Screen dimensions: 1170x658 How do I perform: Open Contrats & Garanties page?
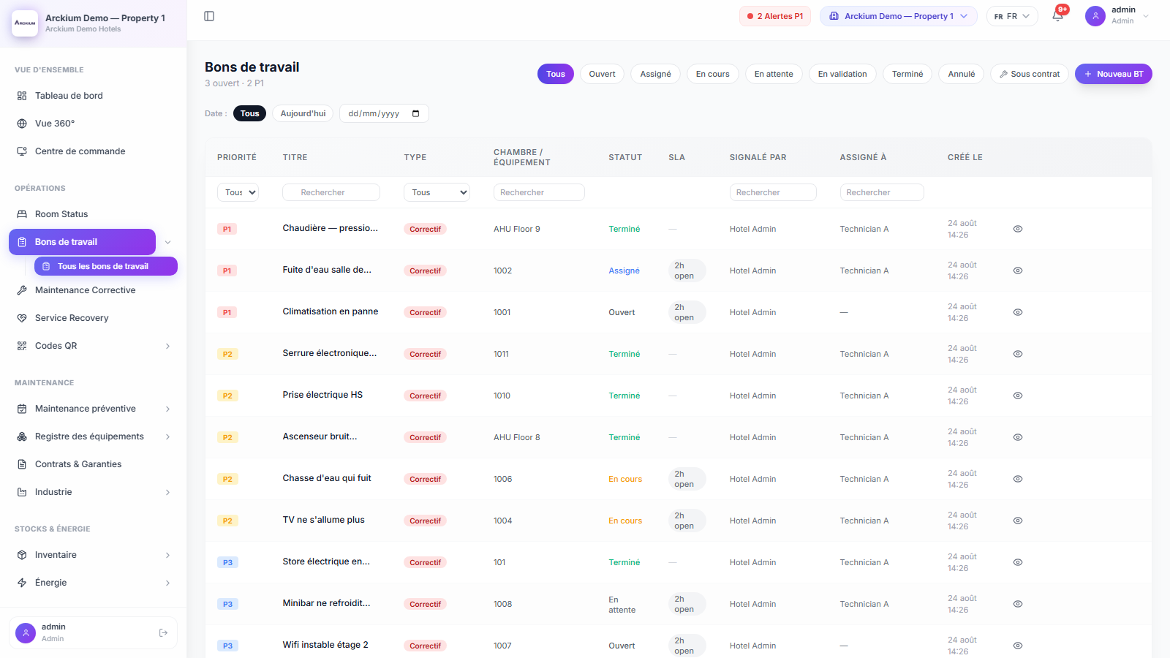click(93, 464)
